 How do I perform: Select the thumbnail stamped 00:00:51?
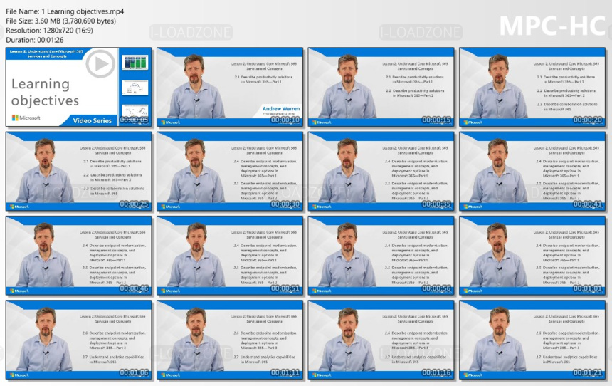pos(230,256)
